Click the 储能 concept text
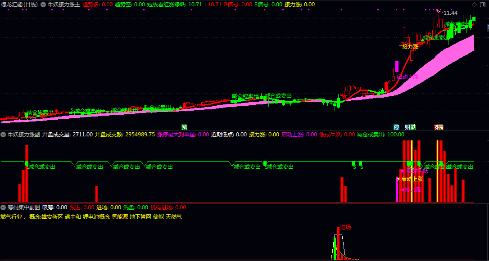This screenshot has width=489, height=261. 158,217
